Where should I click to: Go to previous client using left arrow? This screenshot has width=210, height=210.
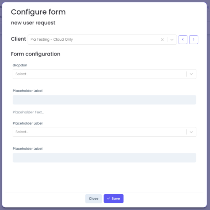(x=183, y=40)
